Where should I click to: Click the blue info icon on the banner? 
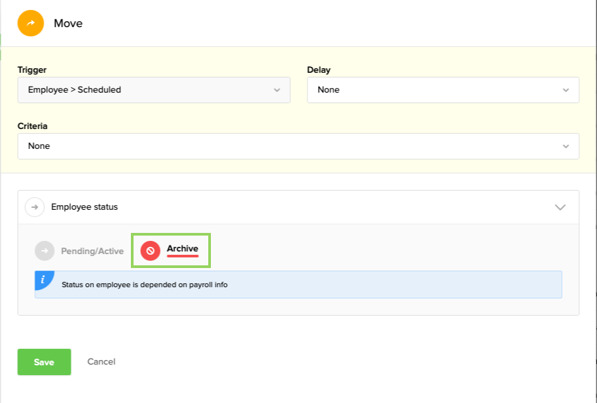(x=42, y=279)
